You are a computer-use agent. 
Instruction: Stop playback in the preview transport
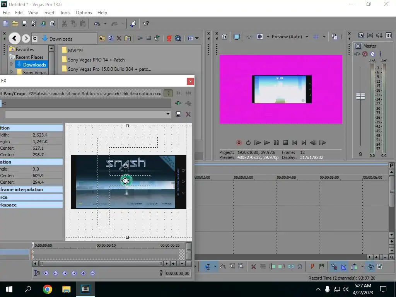(x=285, y=143)
